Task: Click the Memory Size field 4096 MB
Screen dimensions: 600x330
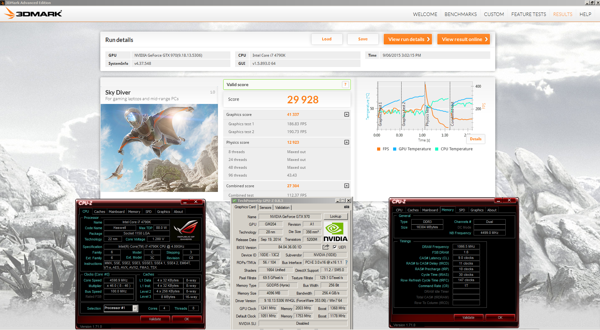Action: pos(273,293)
